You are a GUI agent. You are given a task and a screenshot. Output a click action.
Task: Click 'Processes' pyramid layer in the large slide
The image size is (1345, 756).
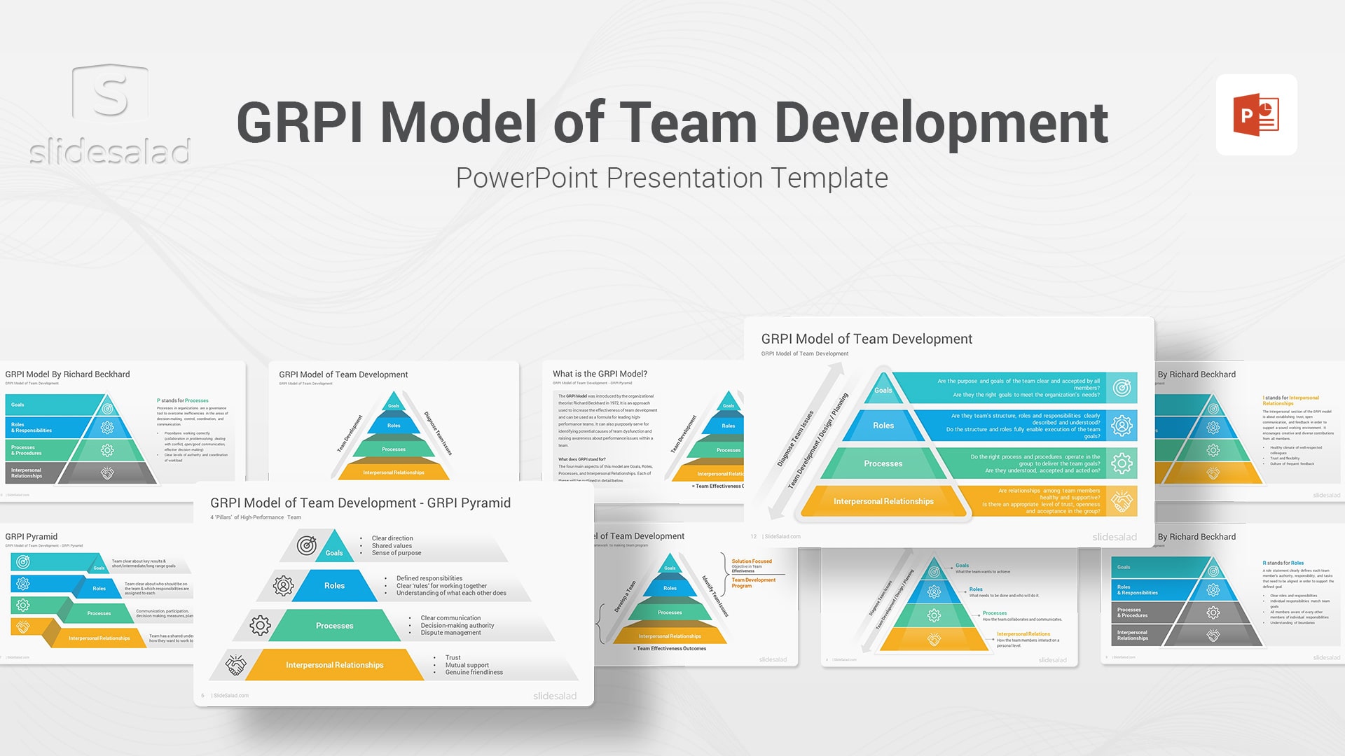[x=883, y=463]
